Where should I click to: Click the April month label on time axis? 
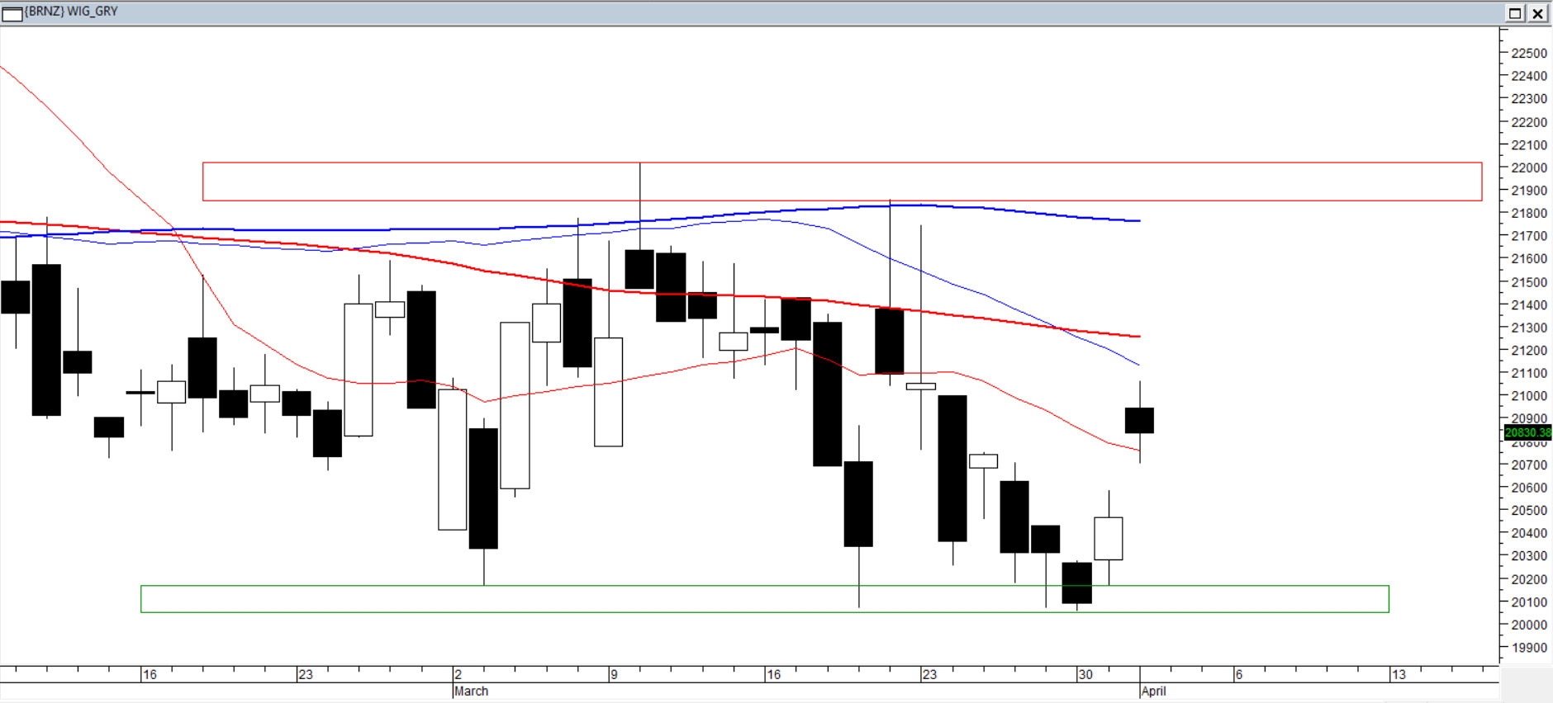(x=1153, y=691)
